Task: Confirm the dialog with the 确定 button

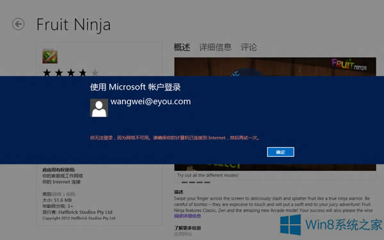Action: (x=280, y=152)
